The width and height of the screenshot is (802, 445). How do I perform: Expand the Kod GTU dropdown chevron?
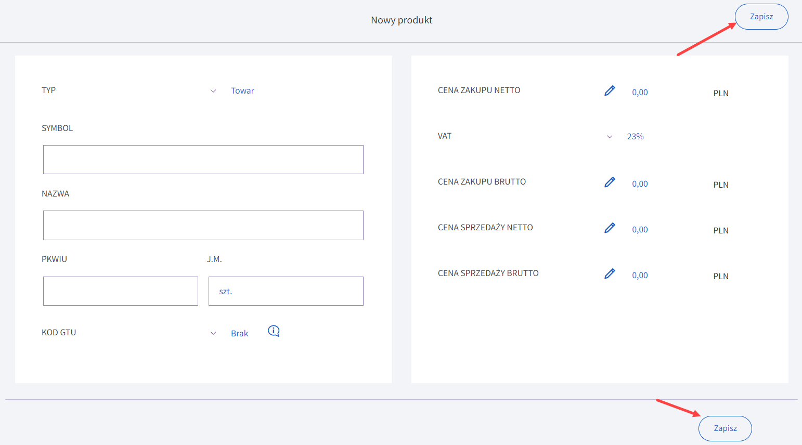[213, 333]
